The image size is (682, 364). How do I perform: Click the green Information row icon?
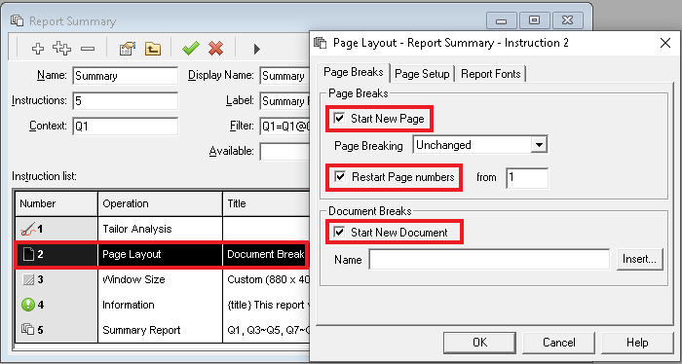[x=28, y=305]
